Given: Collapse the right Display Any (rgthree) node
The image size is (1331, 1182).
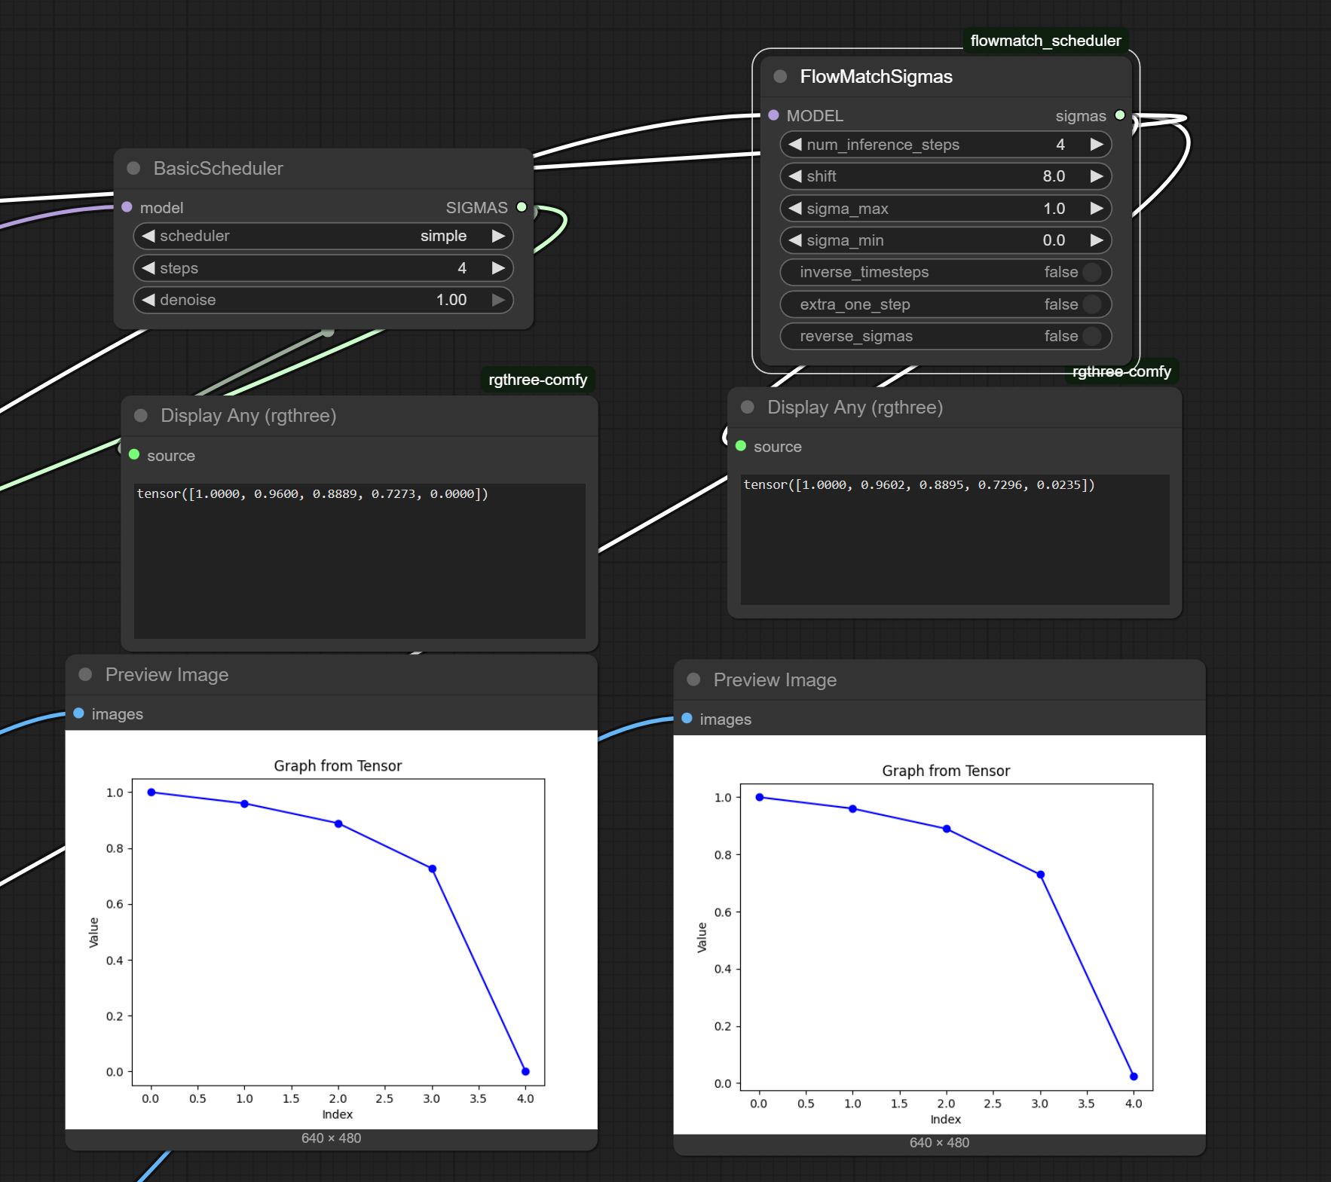Looking at the screenshot, I should [748, 407].
